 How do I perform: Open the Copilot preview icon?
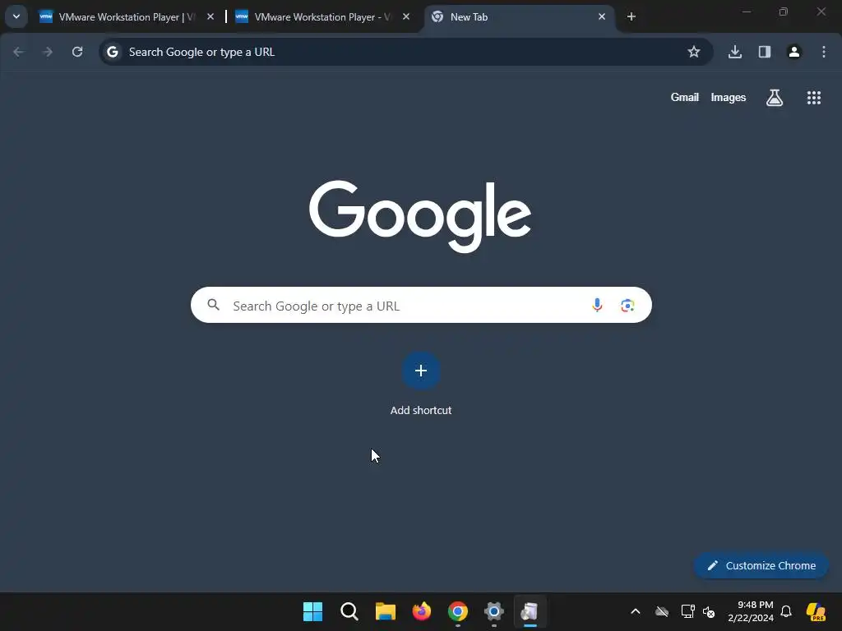(x=817, y=611)
